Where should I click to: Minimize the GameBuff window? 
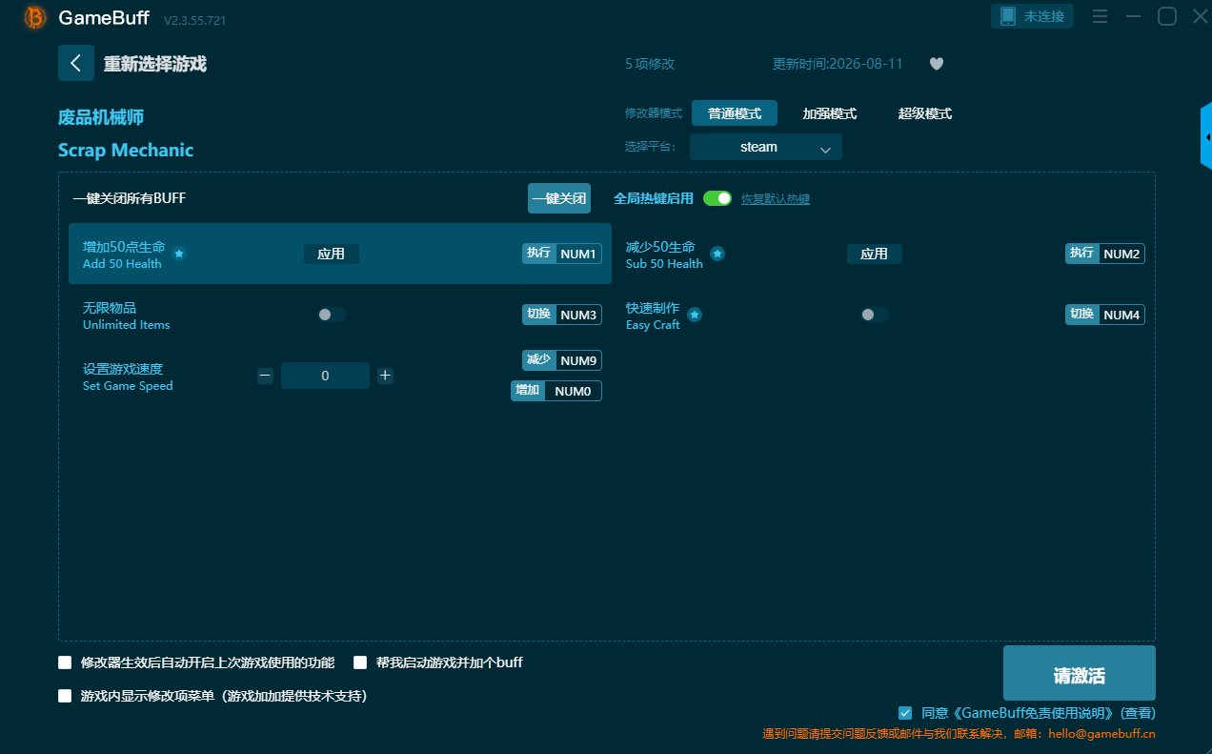click(1133, 16)
